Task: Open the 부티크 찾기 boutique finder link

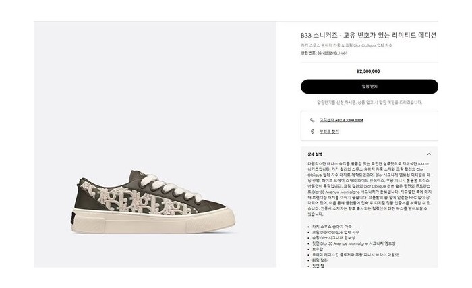Action: pyautogui.click(x=329, y=132)
